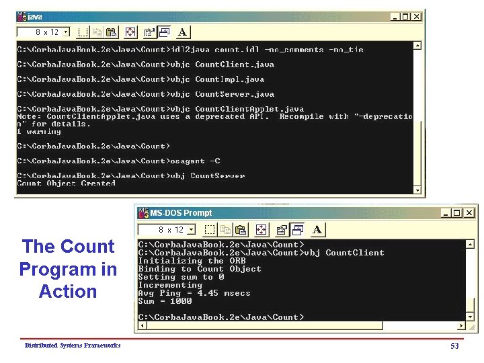Toggle Background icon in java window toolbar

pos(164,32)
